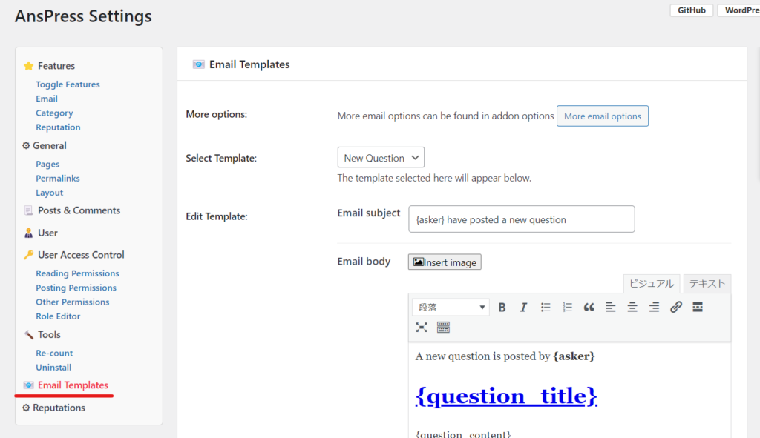The height and width of the screenshot is (438, 760).
Task: Toggle the editor toolbar visibility
Action: [443, 327]
